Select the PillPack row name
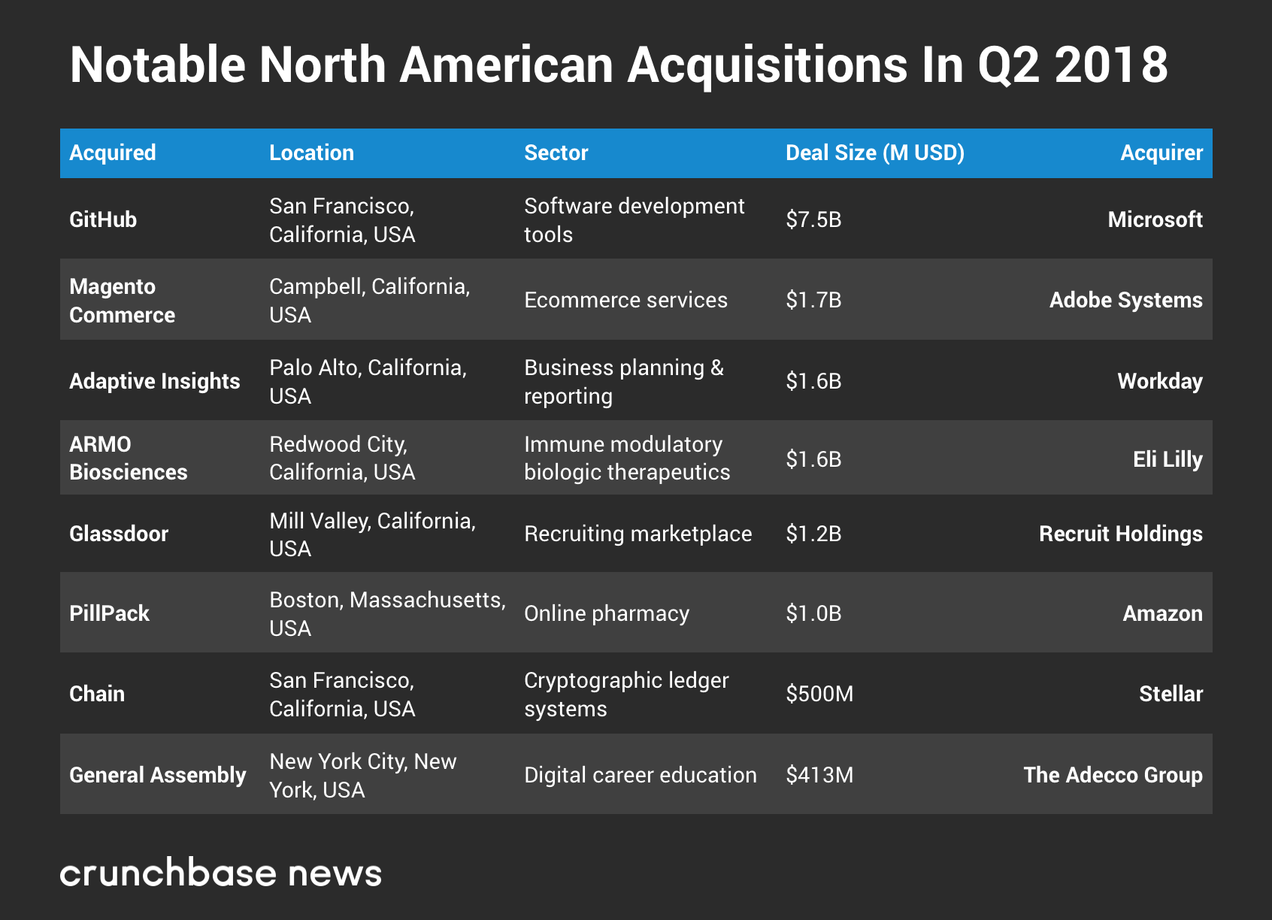The height and width of the screenshot is (920, 1272). (x=110, y=613)
